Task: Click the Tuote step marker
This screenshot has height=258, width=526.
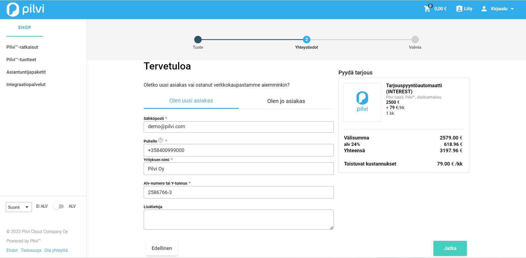Action: [x=198, y=39]
